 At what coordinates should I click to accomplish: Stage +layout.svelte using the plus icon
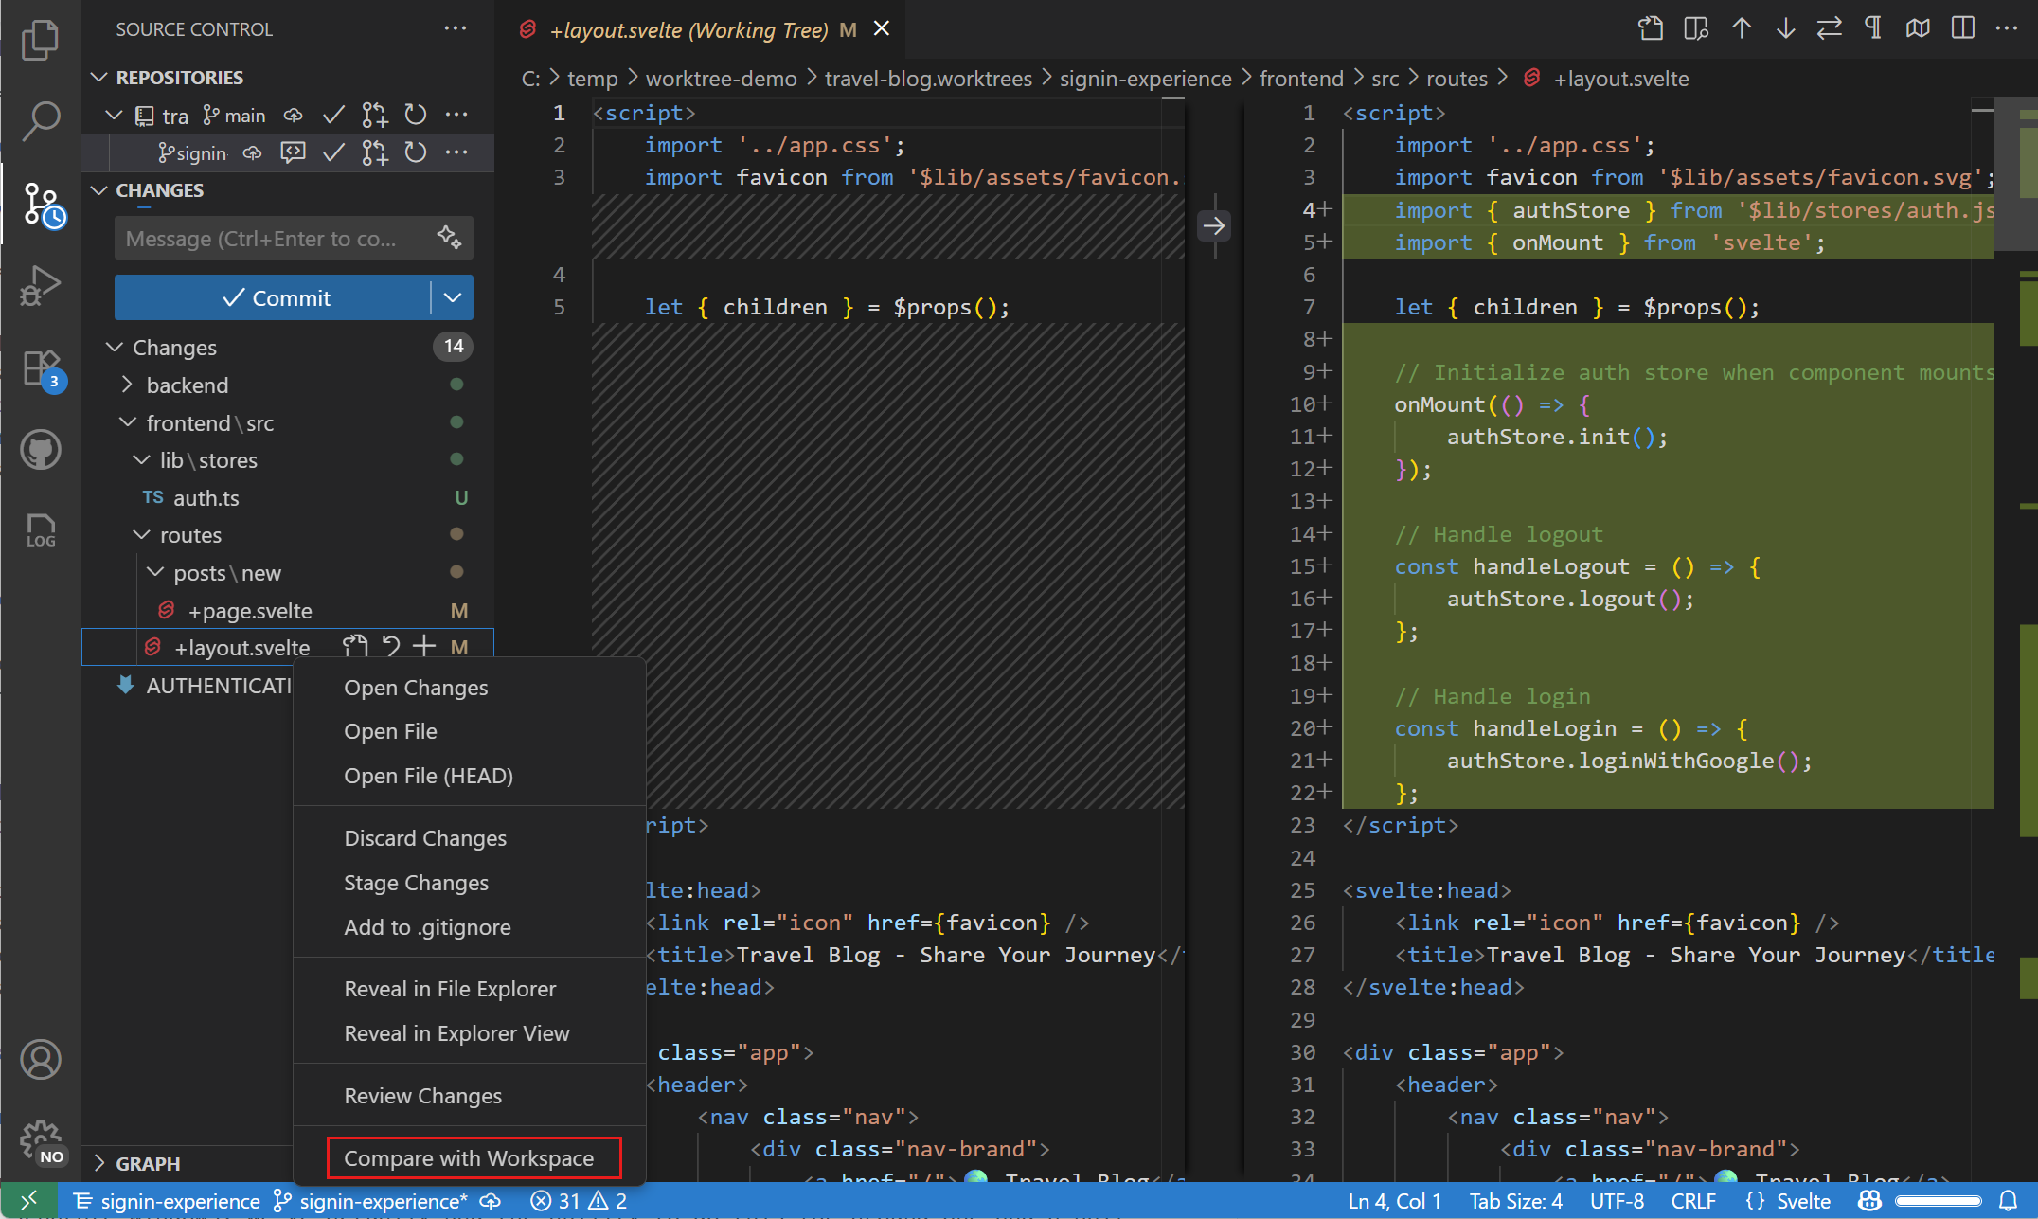coord(423,646)
